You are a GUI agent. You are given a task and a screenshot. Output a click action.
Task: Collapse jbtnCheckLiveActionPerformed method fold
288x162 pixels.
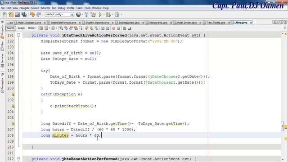(18, 35)
